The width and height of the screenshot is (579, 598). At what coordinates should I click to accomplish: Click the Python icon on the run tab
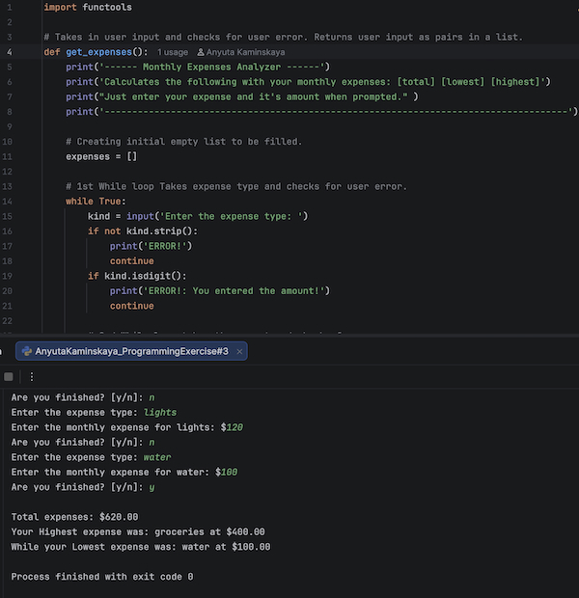point(27,351)
